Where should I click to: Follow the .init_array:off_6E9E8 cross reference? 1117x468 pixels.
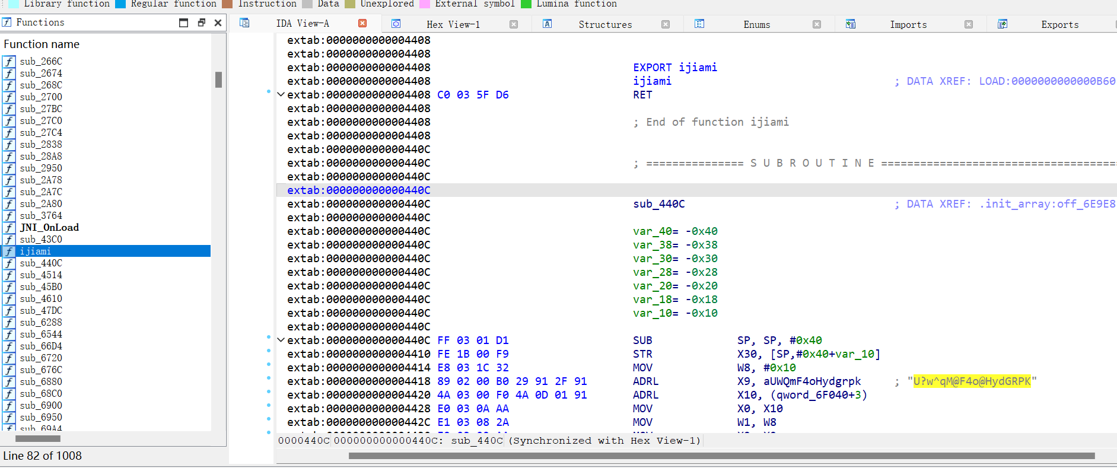pyautogui.click(x=1047, y=204)
